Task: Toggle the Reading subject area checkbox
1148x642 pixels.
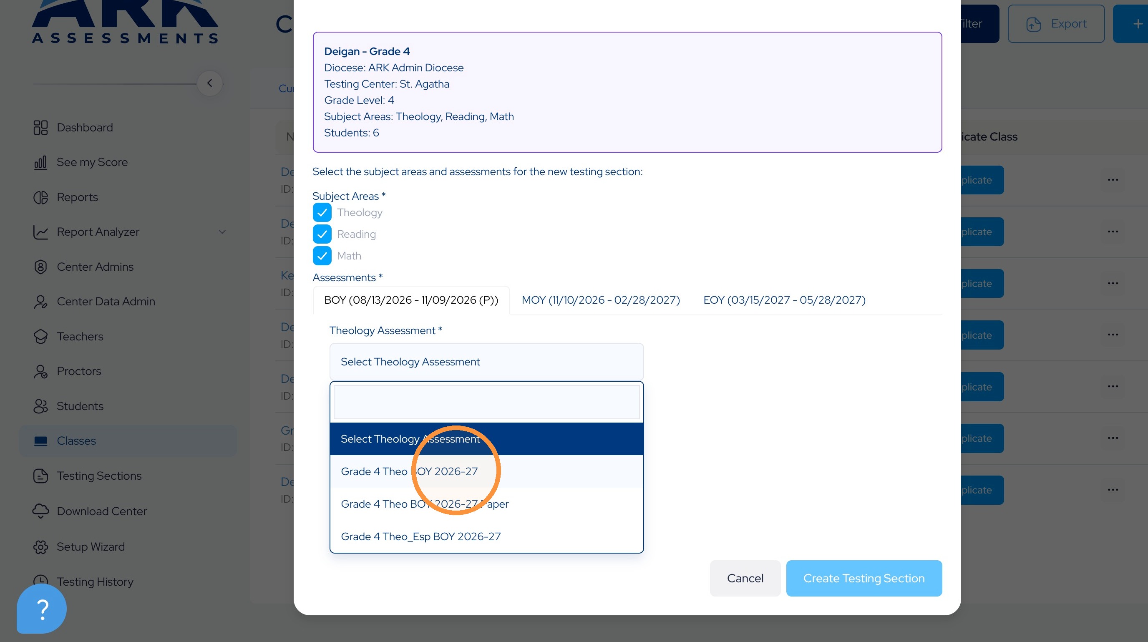Action: click(322, 234)
